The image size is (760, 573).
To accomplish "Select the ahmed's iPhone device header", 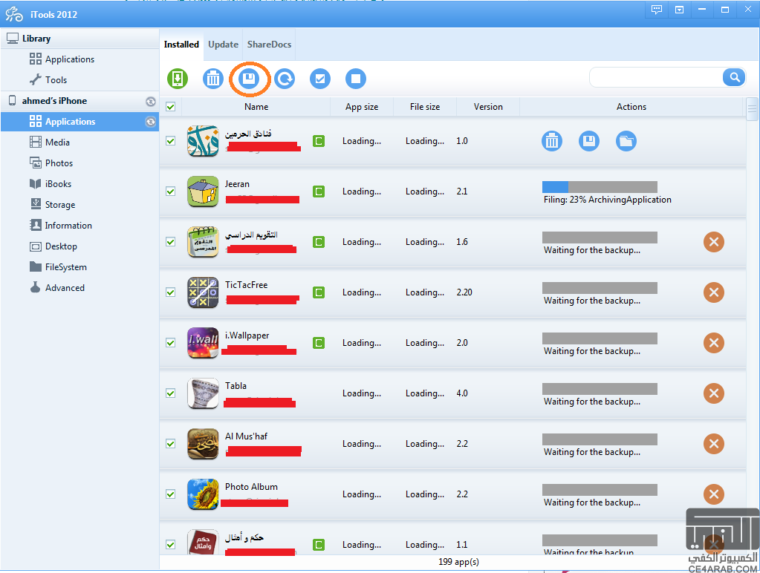I will [x=80, y=101].
